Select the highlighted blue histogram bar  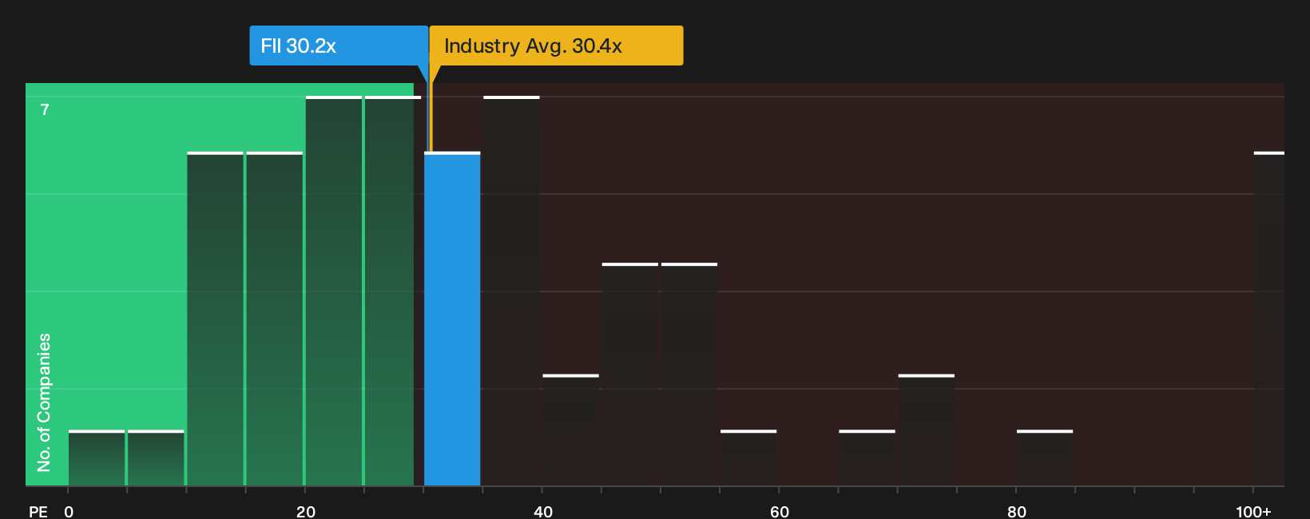[x=452, y=319]
